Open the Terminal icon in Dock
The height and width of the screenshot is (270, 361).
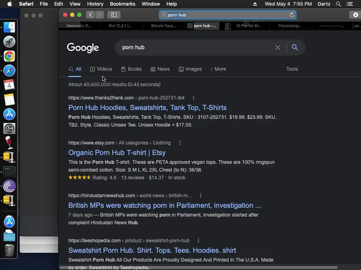point(9,172)
